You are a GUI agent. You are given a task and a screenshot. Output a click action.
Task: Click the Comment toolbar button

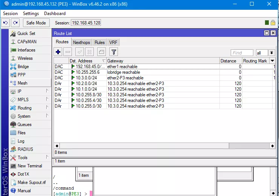tap(101, 52)
